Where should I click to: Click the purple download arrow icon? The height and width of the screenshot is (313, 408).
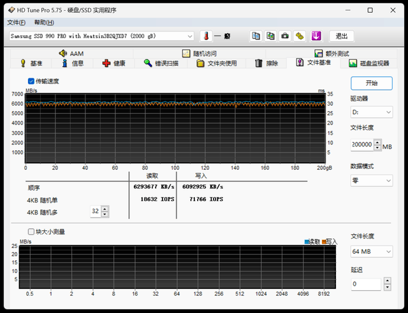316,36
